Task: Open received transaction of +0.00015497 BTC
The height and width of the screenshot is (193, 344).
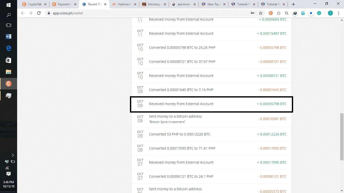Action: point(212,33)
